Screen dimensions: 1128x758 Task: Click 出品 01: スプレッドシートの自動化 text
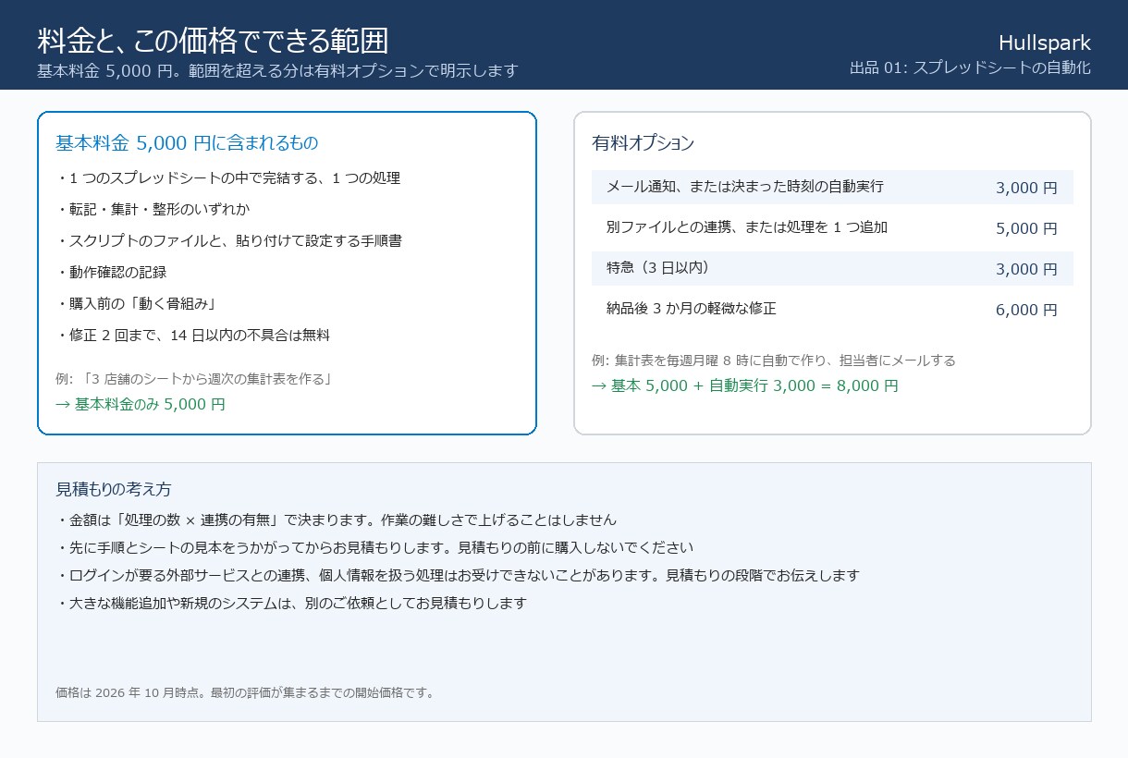[970, 67]
